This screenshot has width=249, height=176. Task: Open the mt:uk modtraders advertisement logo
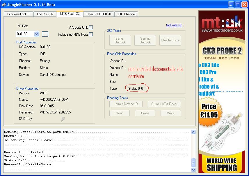coord(222,24)
